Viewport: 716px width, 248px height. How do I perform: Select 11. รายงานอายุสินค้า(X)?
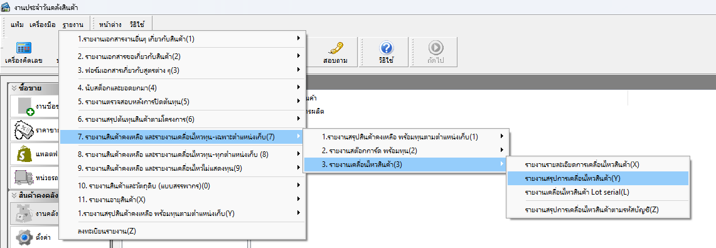(183, 199)
